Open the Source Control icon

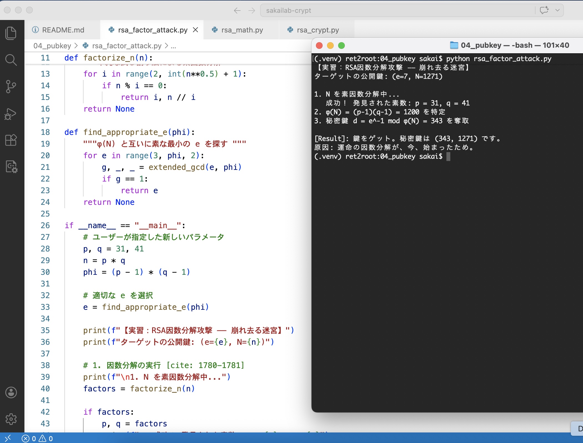point(11,87)
